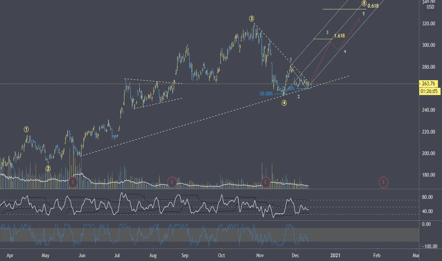Select the circled wave 2 label
The image size is (442, 261).
point(48,168)
